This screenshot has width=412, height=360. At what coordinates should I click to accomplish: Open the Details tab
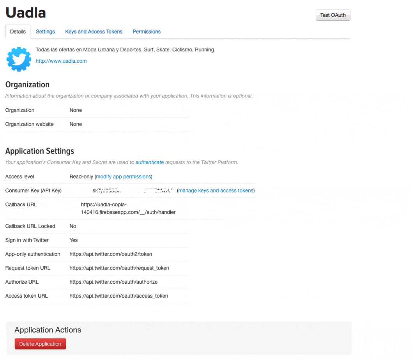click(18, 32)
